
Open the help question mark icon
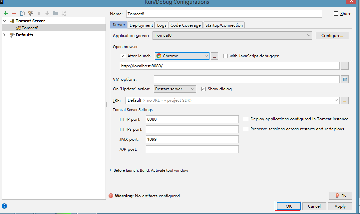[4, 206]
